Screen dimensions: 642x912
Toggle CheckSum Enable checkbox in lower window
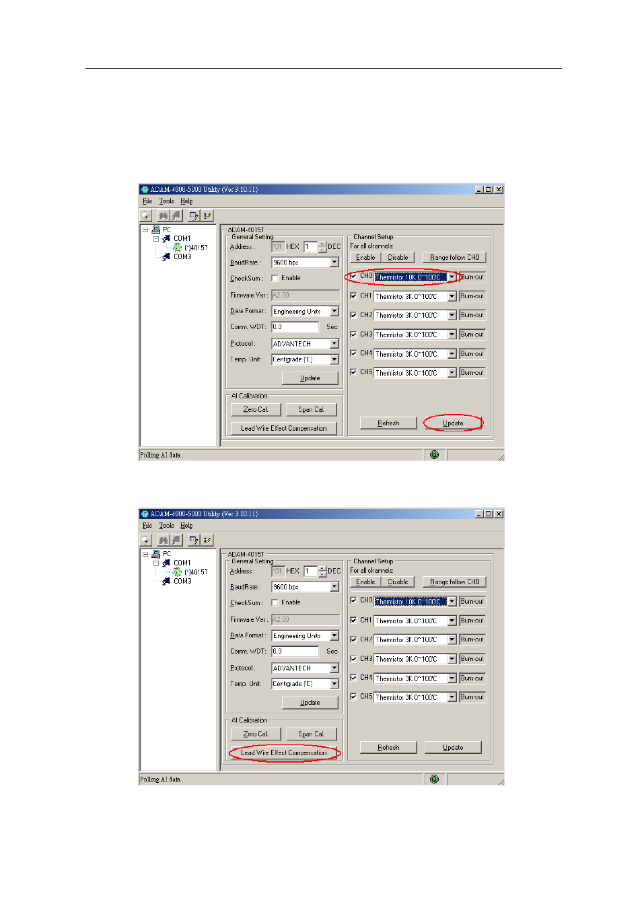pyautogui.click(x=275, y=602)
